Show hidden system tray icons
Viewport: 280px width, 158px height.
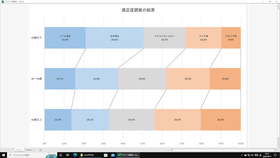coord(242,155)
